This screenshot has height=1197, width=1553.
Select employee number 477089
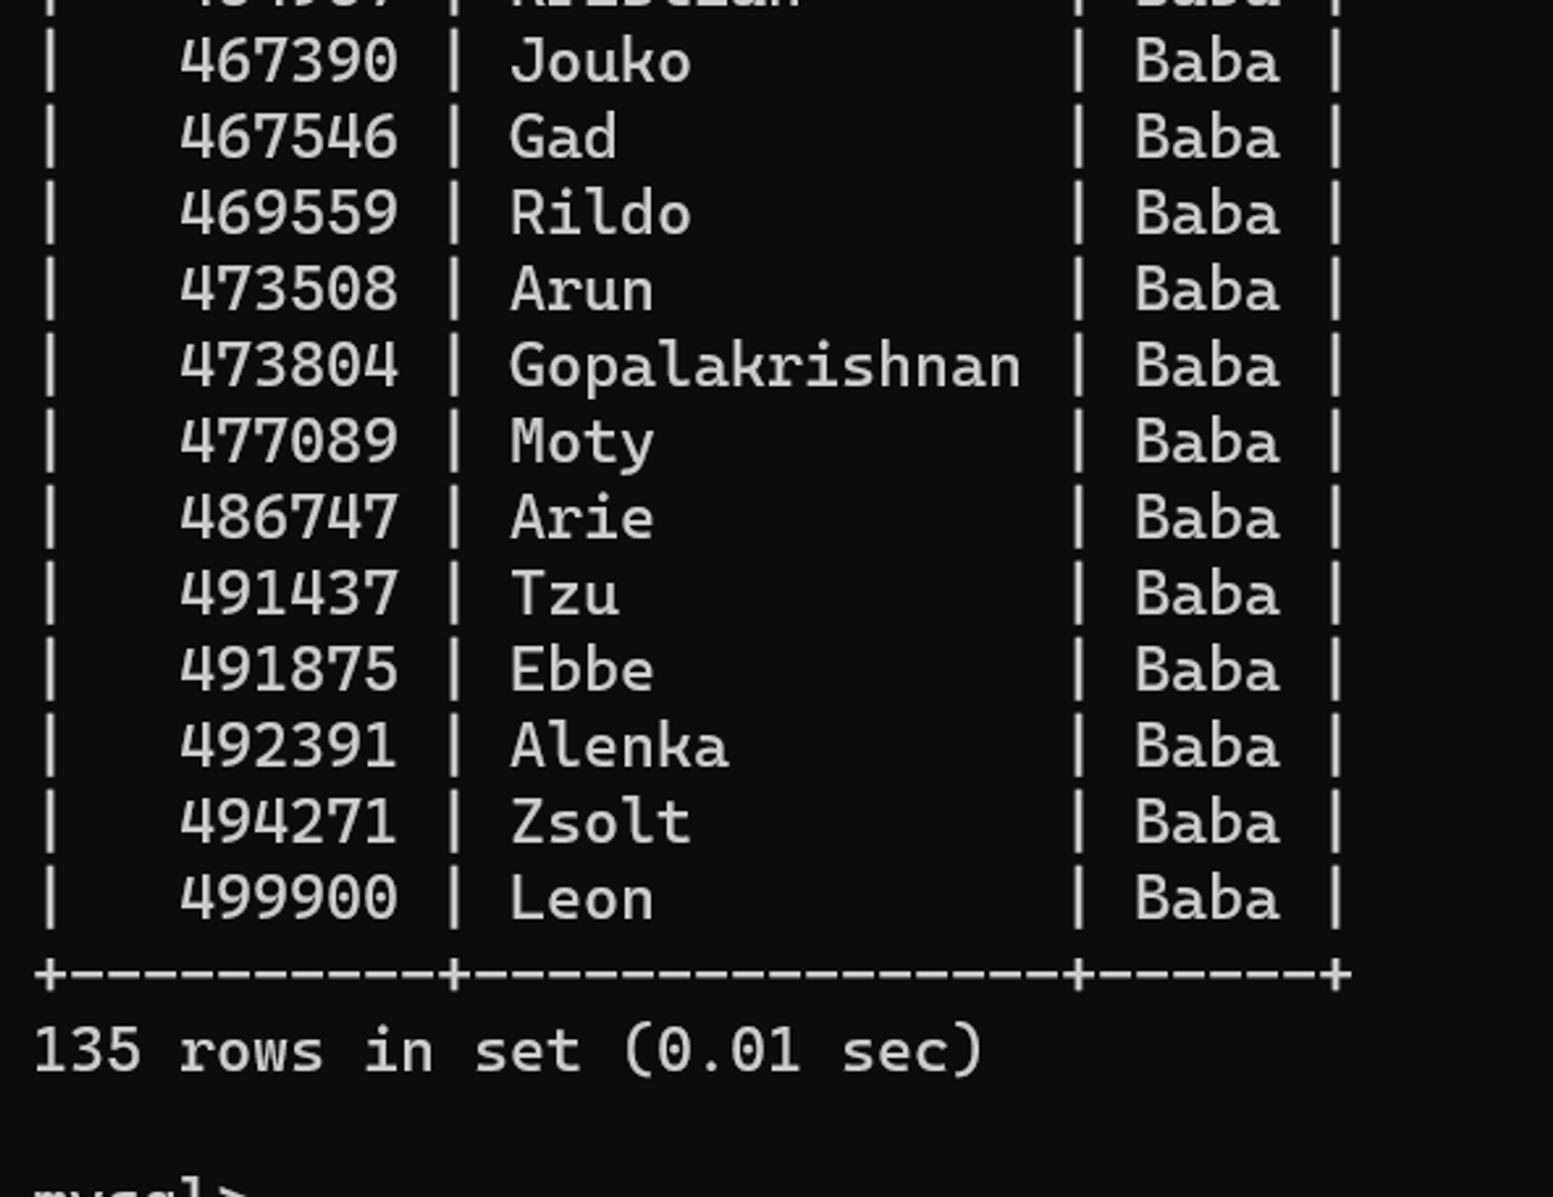(289, 442)
